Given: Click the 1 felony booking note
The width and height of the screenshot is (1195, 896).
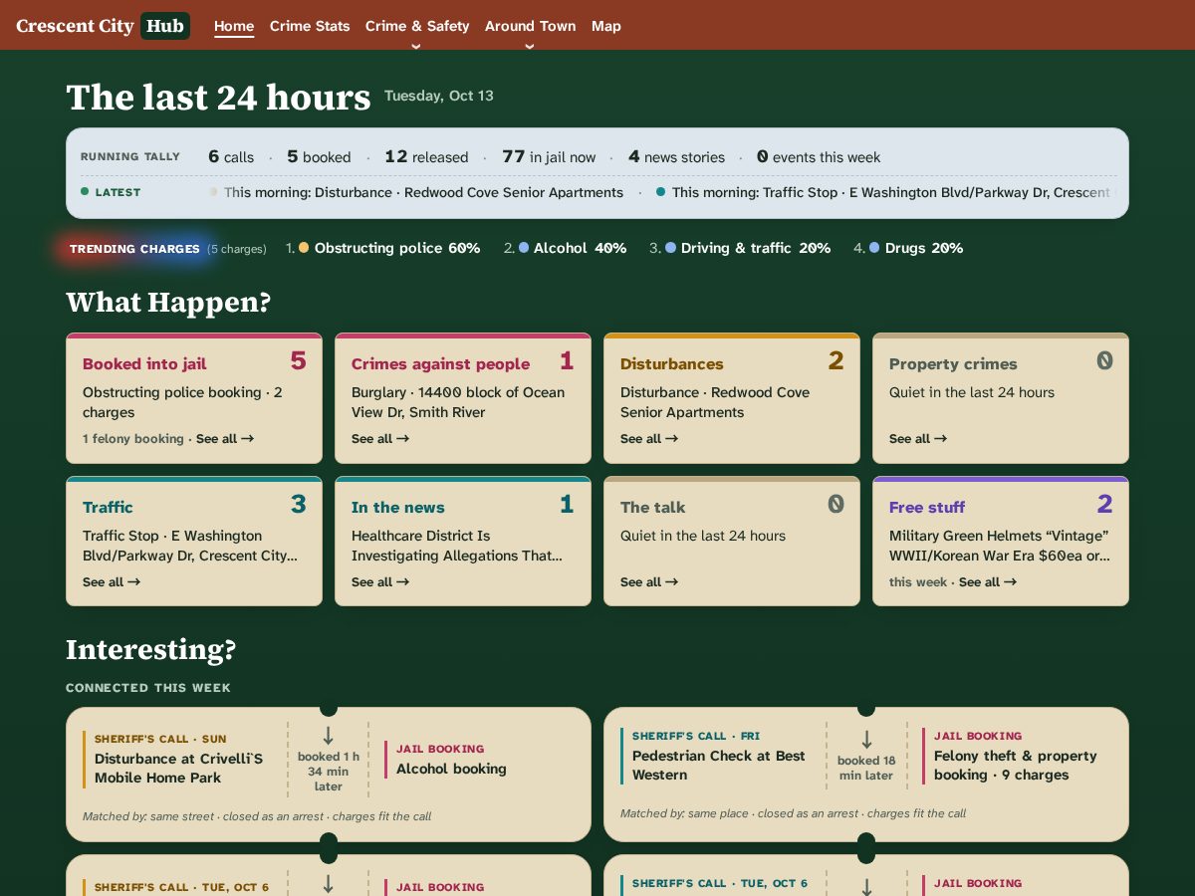Looking at the screenshot, I should (133, 438).
